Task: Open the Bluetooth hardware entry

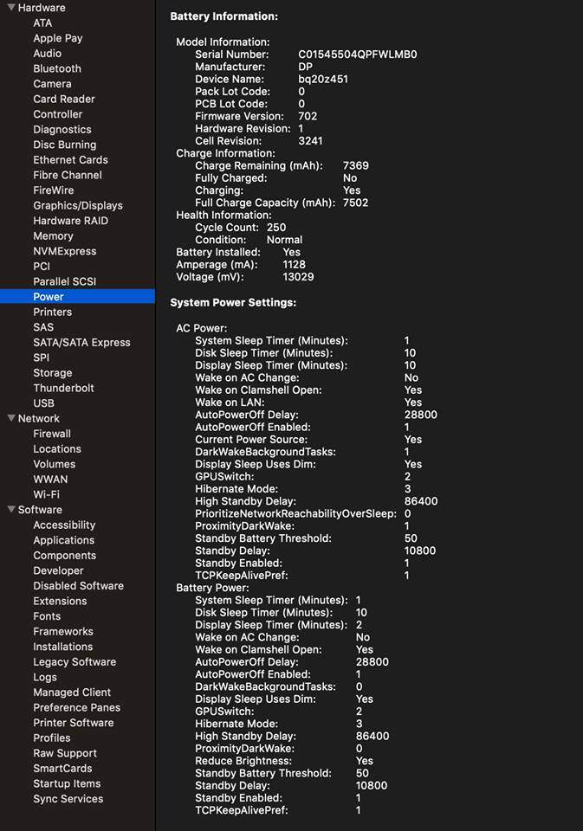Action: [57, 68]
